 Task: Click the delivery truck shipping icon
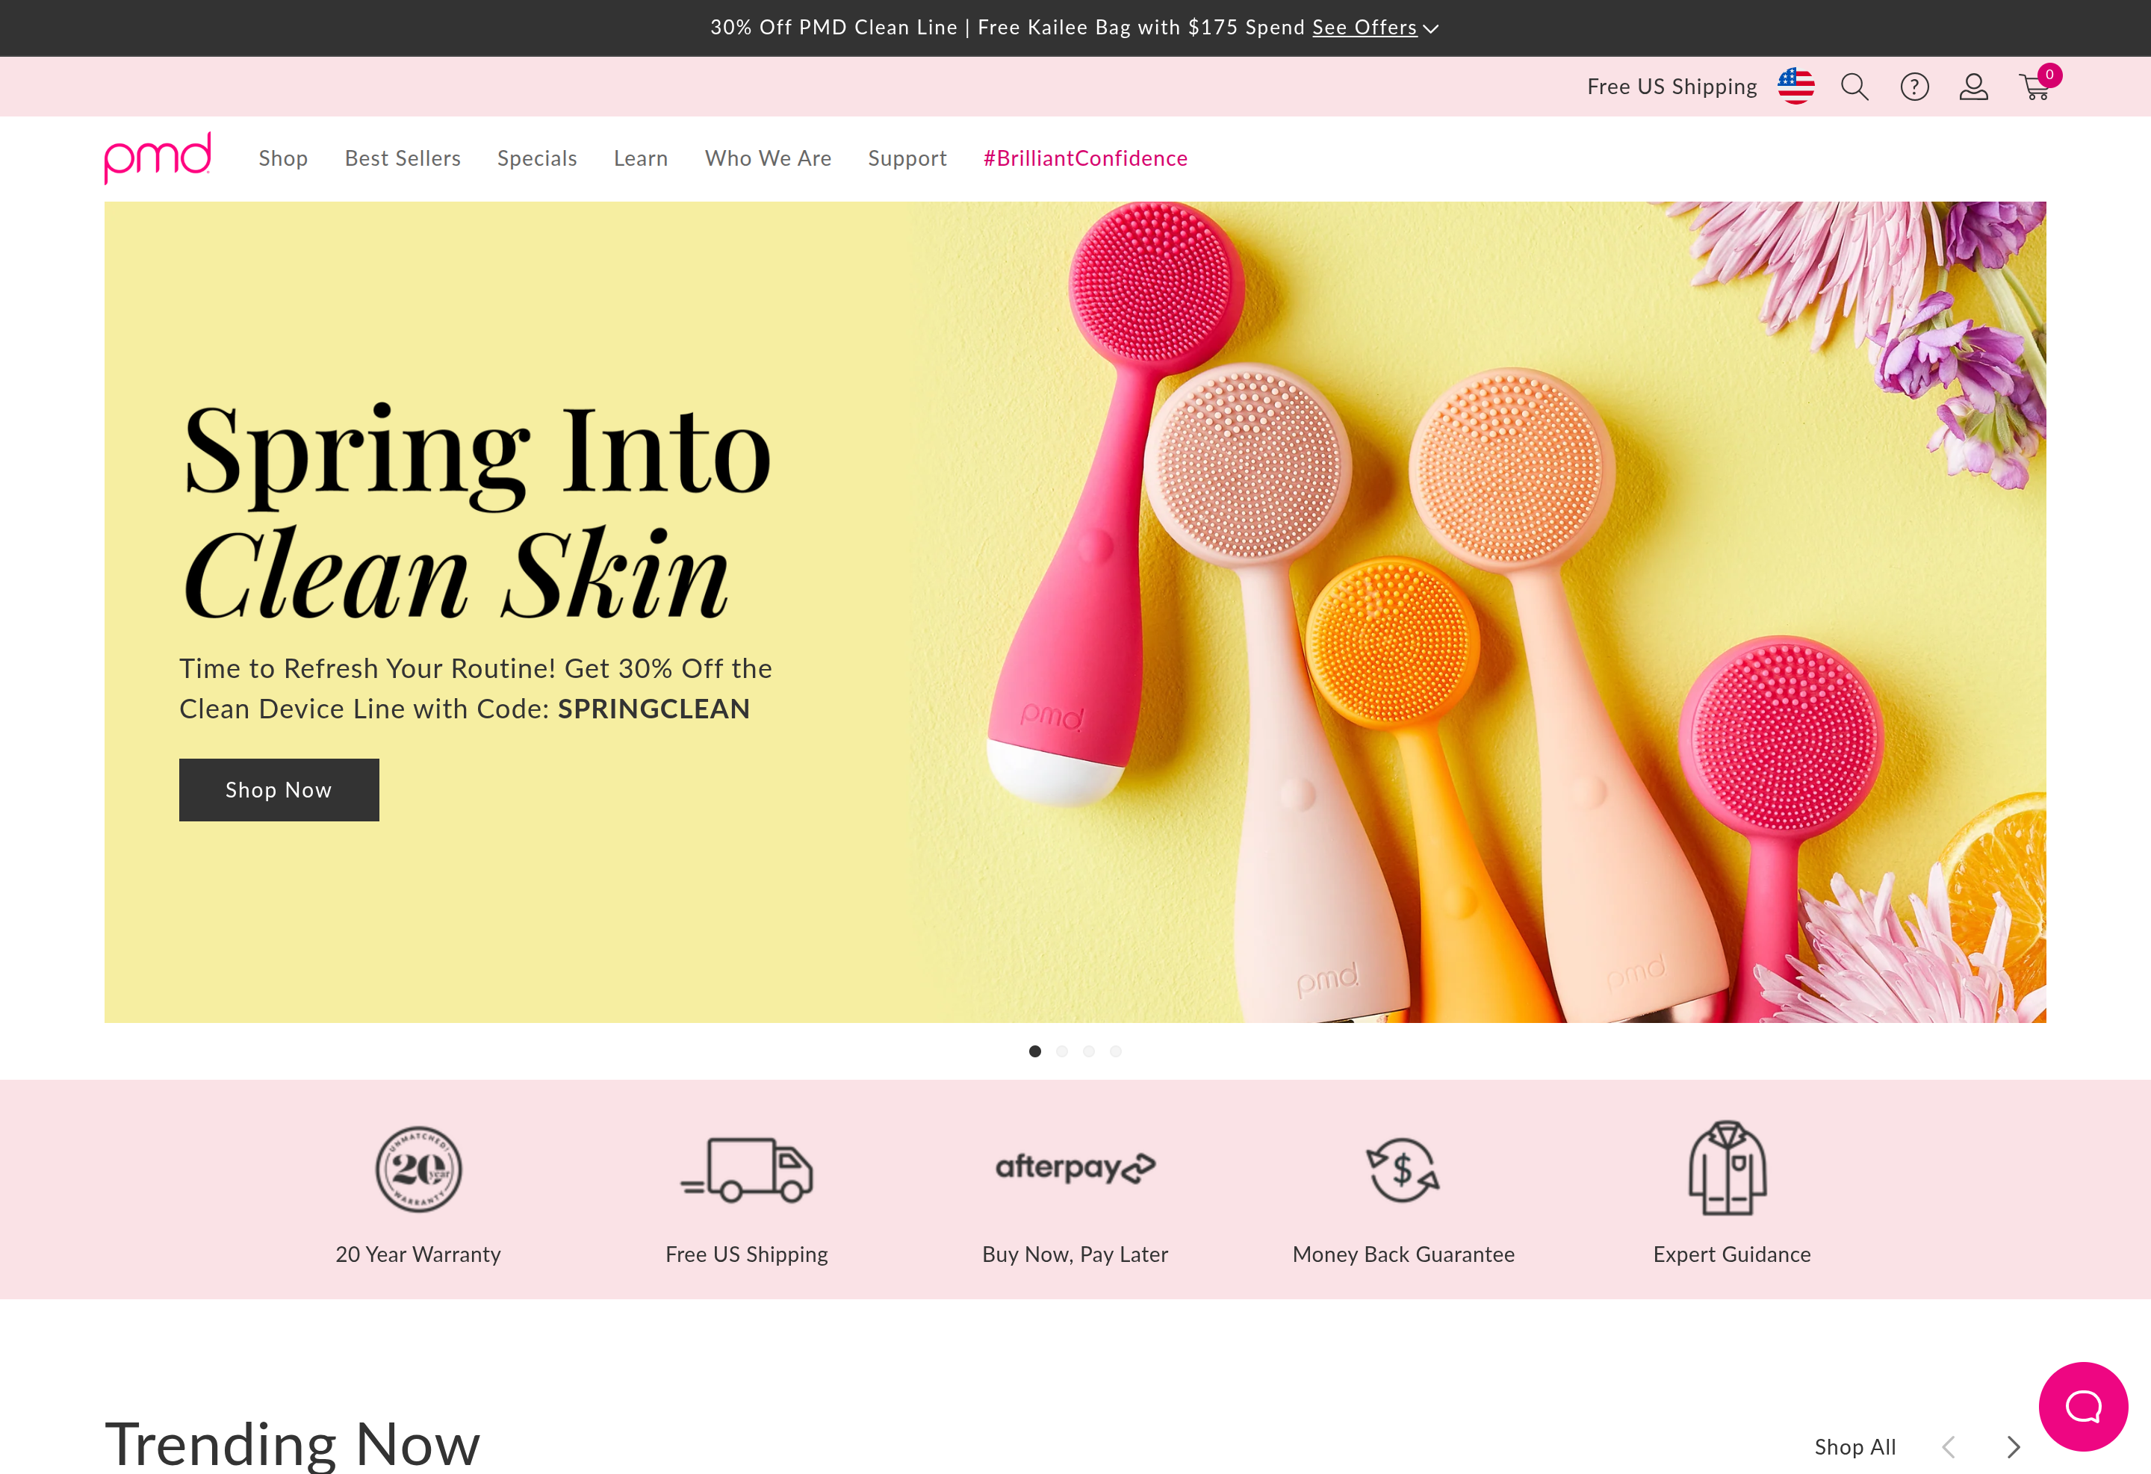pos(747,1169)
